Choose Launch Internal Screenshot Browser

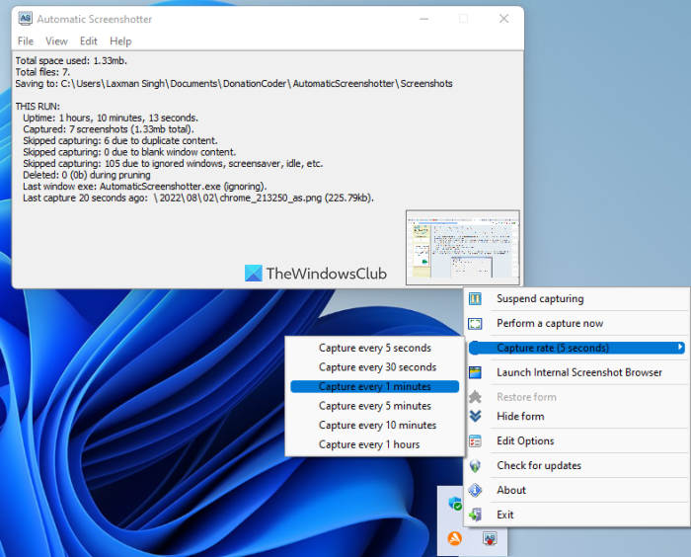(x=577, y=372)
